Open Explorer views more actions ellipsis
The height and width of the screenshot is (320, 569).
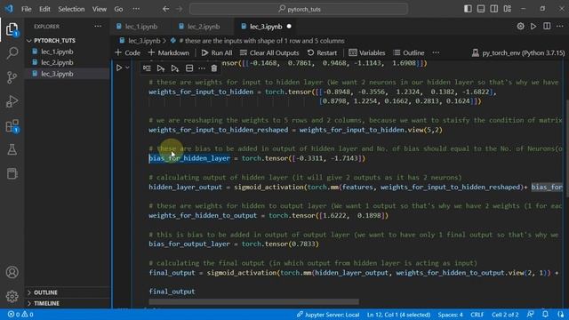pos(98,27)
